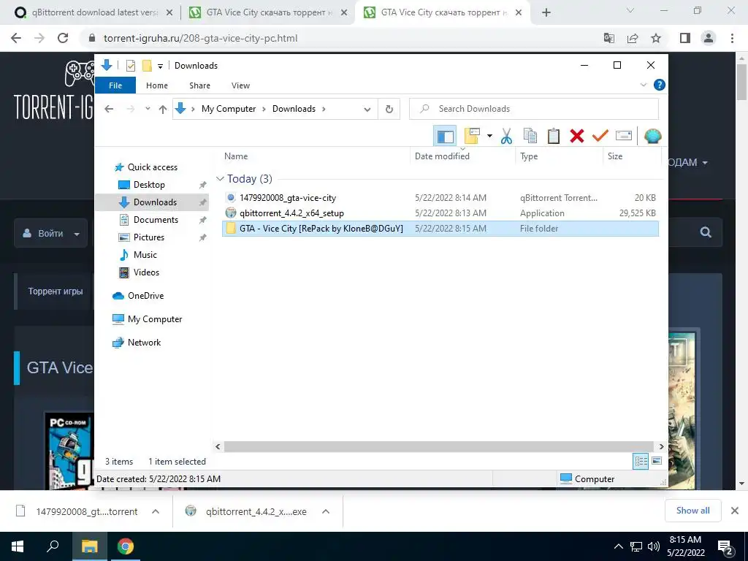
Task: Open options arrow for downloaded torrent file
Action: [156, 511]
